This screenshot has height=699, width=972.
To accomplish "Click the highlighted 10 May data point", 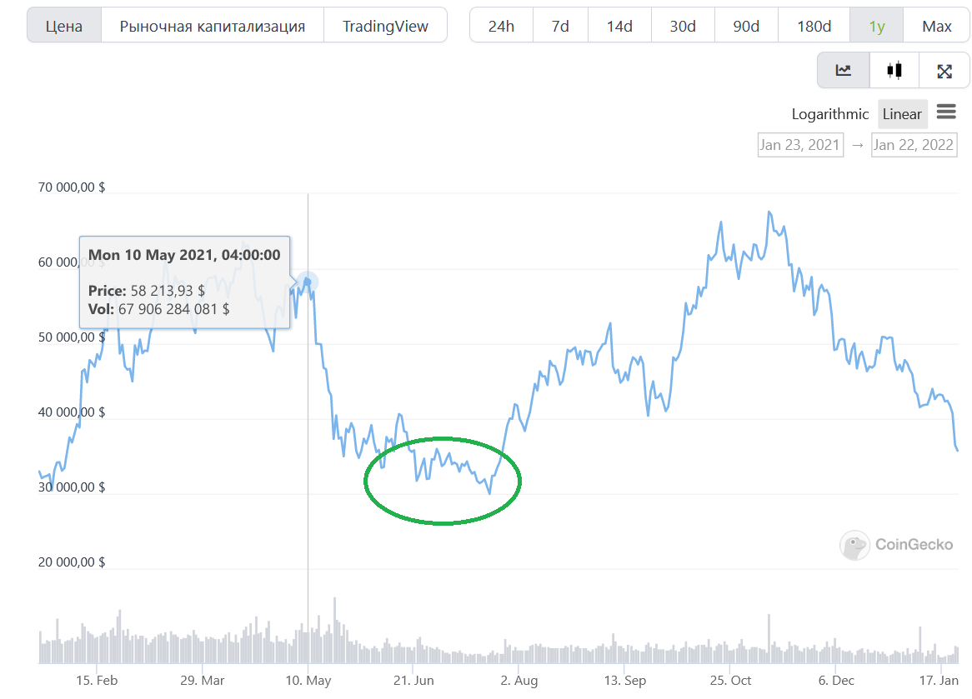I will (x=307, y=282).
